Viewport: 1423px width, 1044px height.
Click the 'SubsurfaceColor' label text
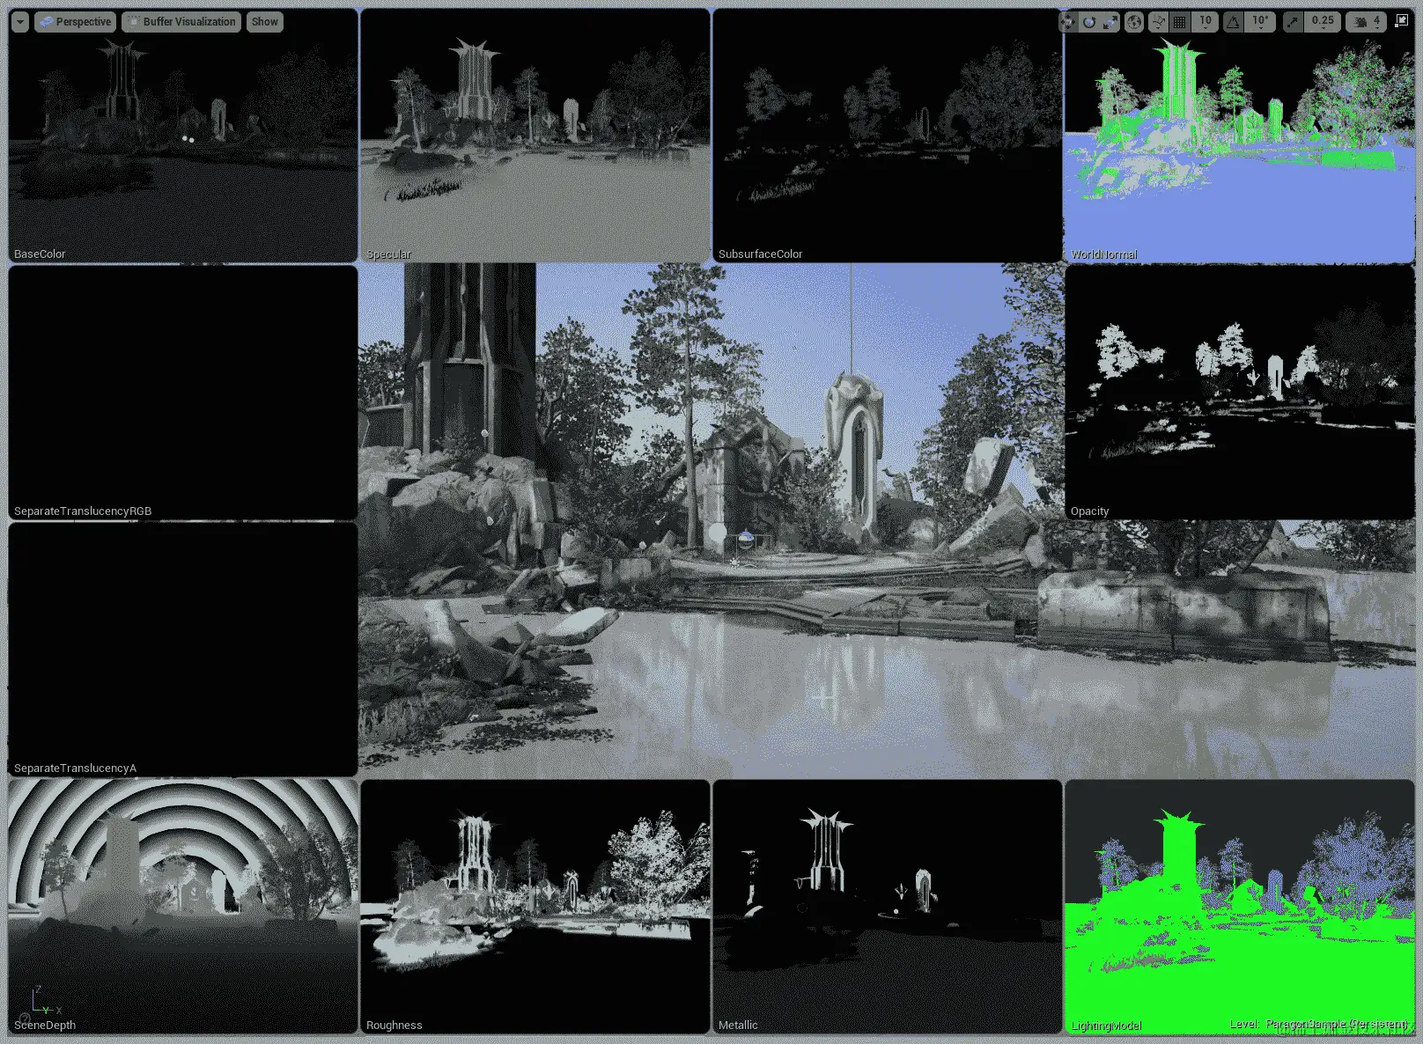760,254
